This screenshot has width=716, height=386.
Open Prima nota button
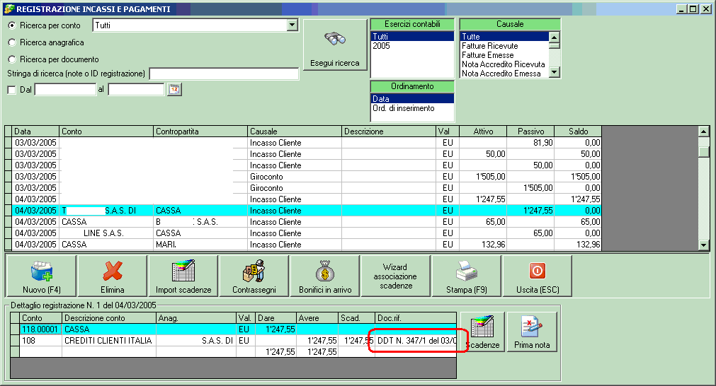coord(532,332)
